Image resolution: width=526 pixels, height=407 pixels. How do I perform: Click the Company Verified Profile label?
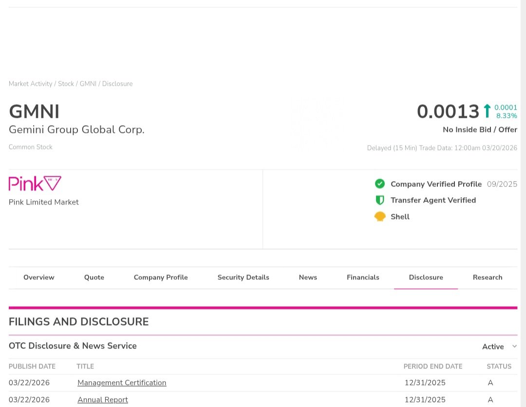[436, 184]
